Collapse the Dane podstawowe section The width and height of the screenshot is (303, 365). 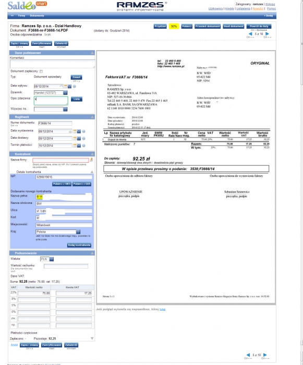tap(92, 53)
